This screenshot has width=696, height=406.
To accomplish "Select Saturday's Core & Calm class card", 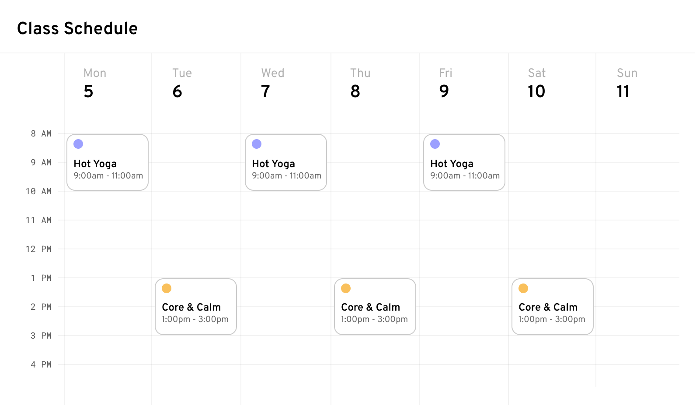I will click(x=552, y=306).
